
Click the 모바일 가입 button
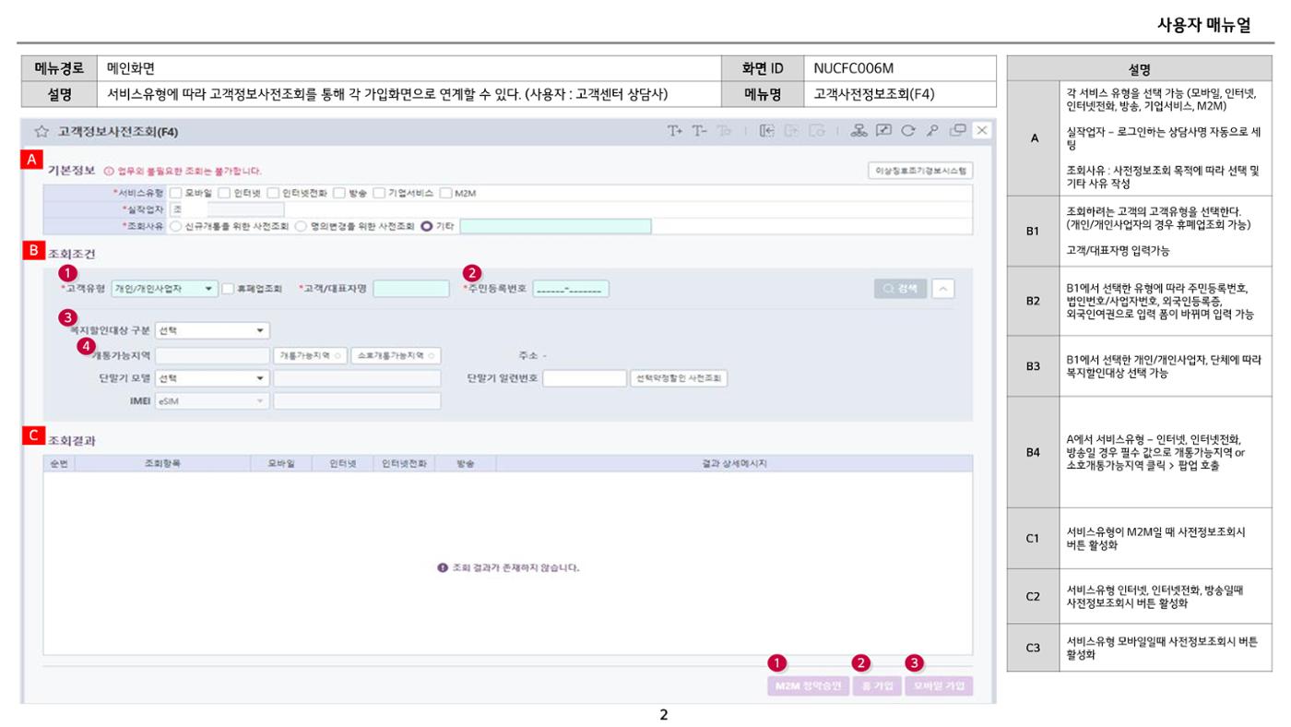(x=939, y=687)
